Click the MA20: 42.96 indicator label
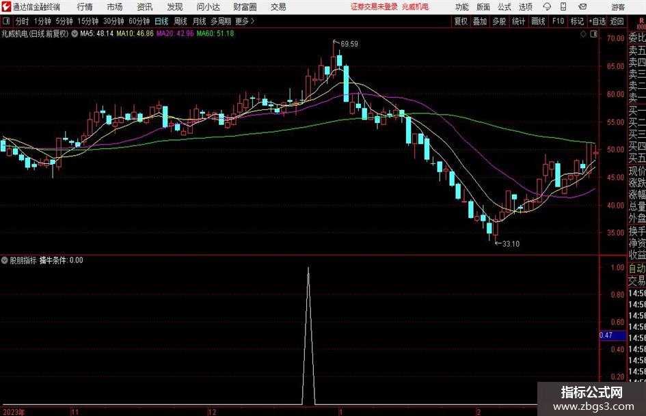Screen dimensions: 646x416 175,33
